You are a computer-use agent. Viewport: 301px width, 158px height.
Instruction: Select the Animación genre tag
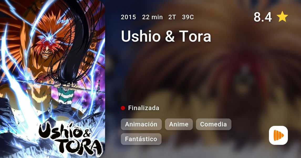pos(141,124)
